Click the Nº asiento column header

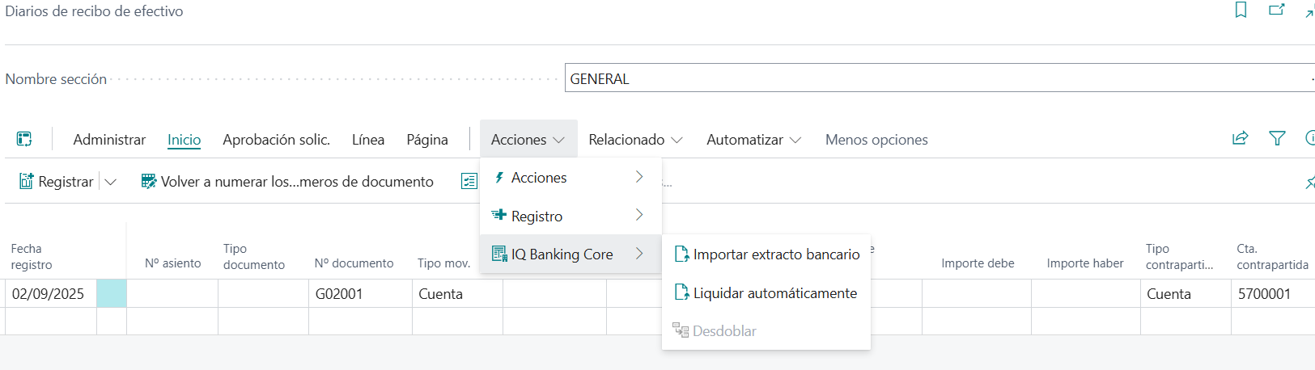pyautogui.click(x=172, y=263)
